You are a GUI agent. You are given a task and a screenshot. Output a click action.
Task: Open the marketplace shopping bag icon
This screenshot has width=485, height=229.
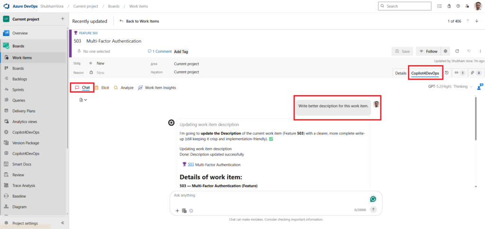449,6
